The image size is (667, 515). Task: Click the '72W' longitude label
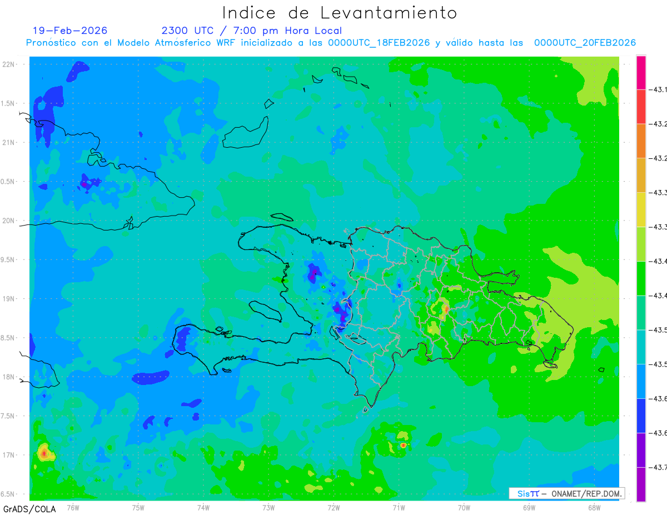coord(333,507)
